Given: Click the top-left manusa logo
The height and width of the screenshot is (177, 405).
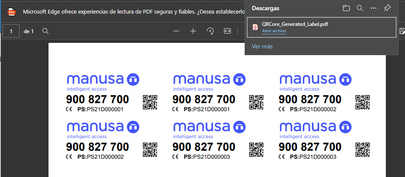Looking at the screenshot, I should pyautogui.click(x=103, y=82).
